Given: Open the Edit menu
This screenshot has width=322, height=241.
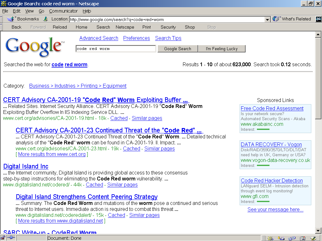Looking at the screenshot, I should [x=17, y=11].
